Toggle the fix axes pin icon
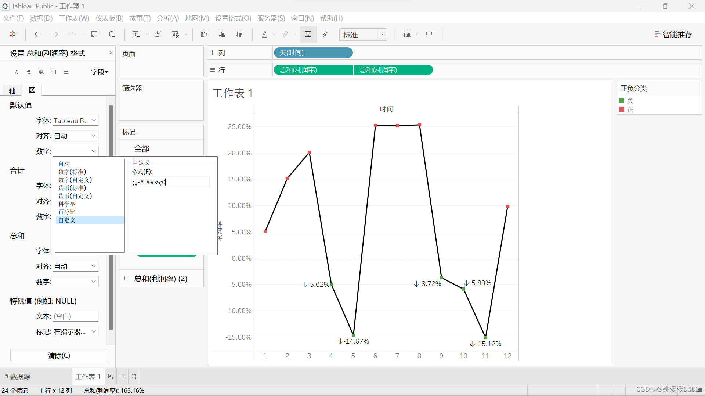705x396 pixels. pyautogui.click(x=325, y=34)
